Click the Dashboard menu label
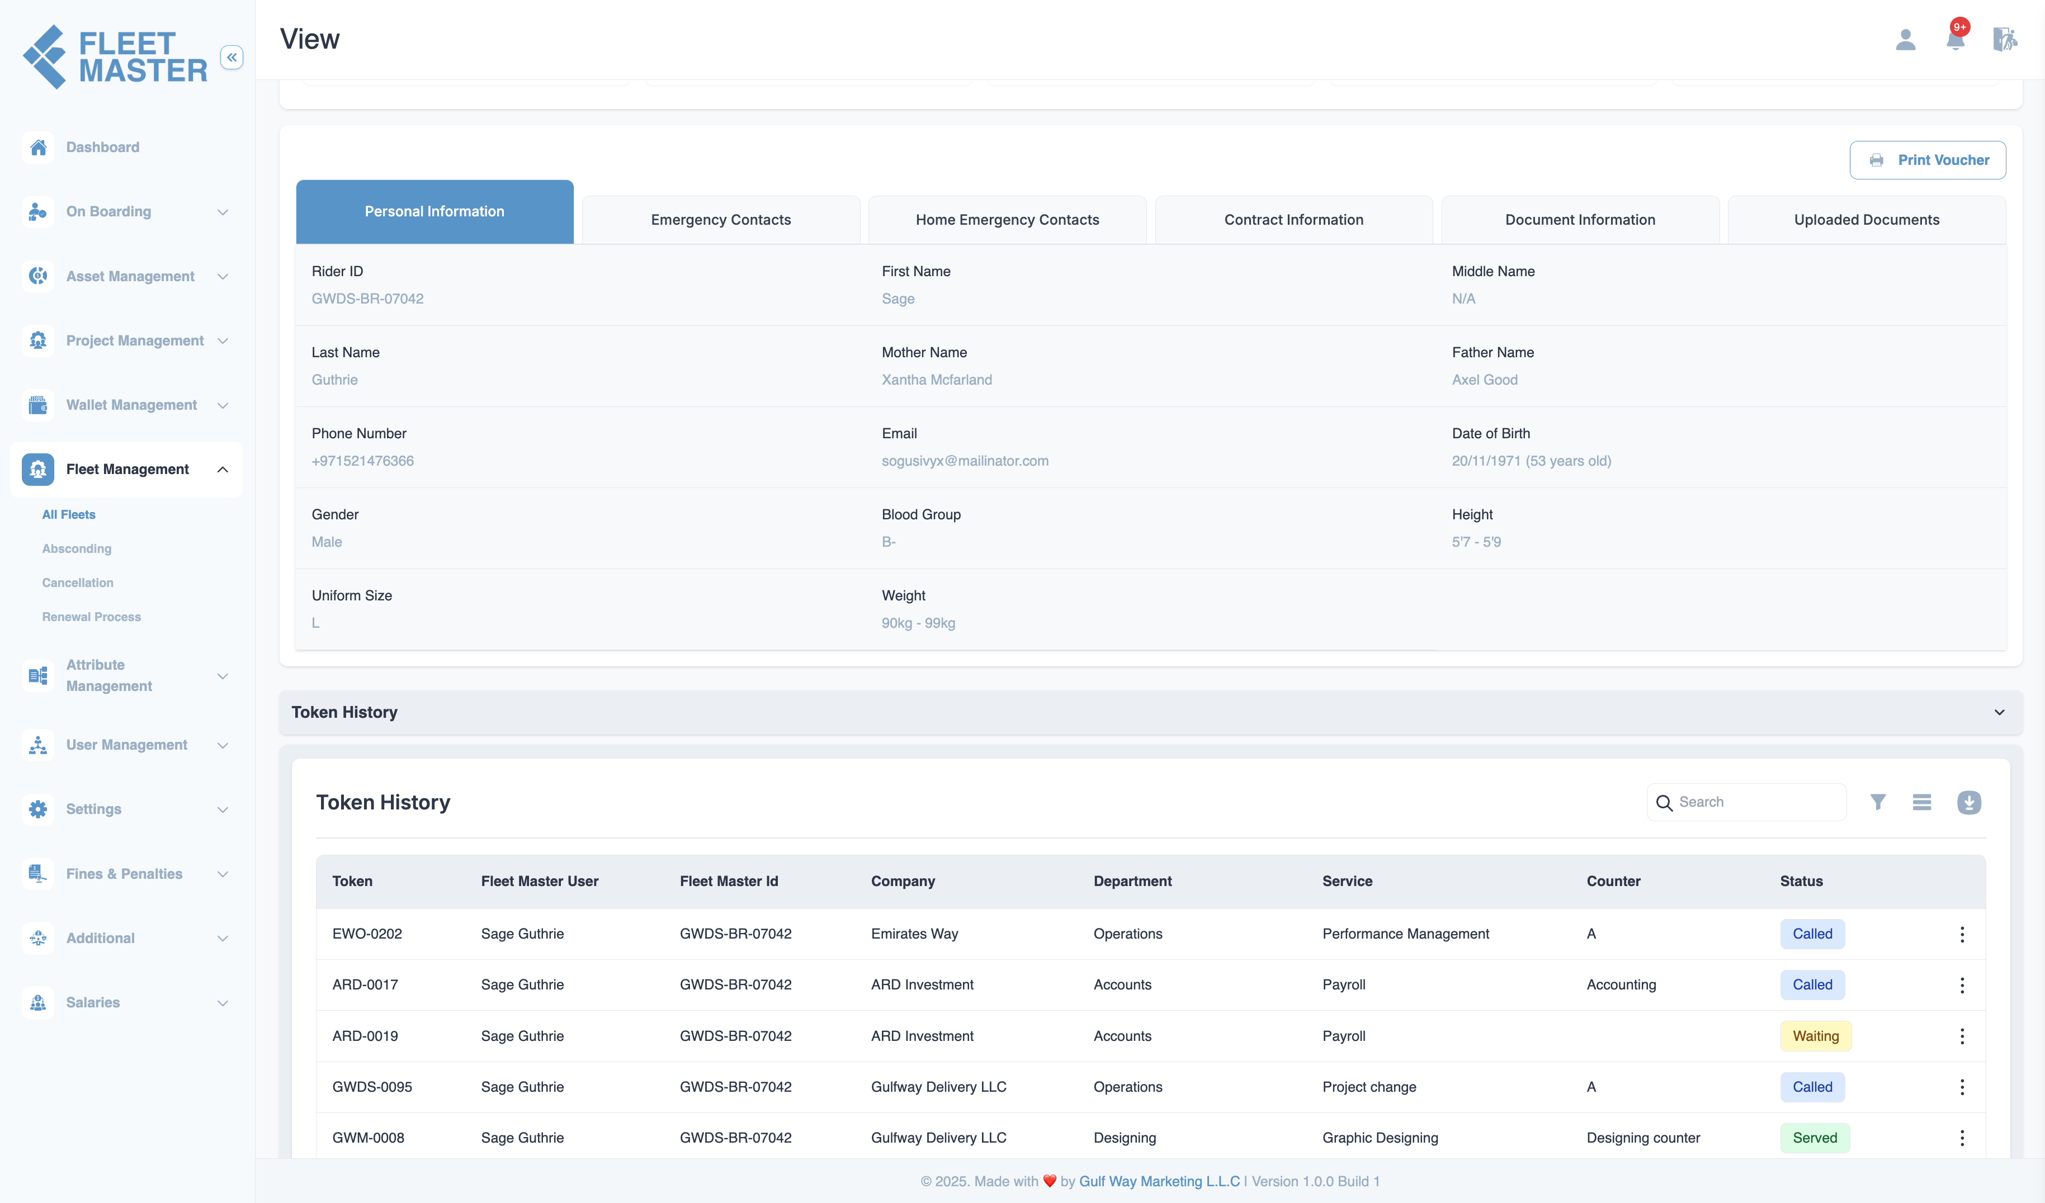 (x=103, y=147)
